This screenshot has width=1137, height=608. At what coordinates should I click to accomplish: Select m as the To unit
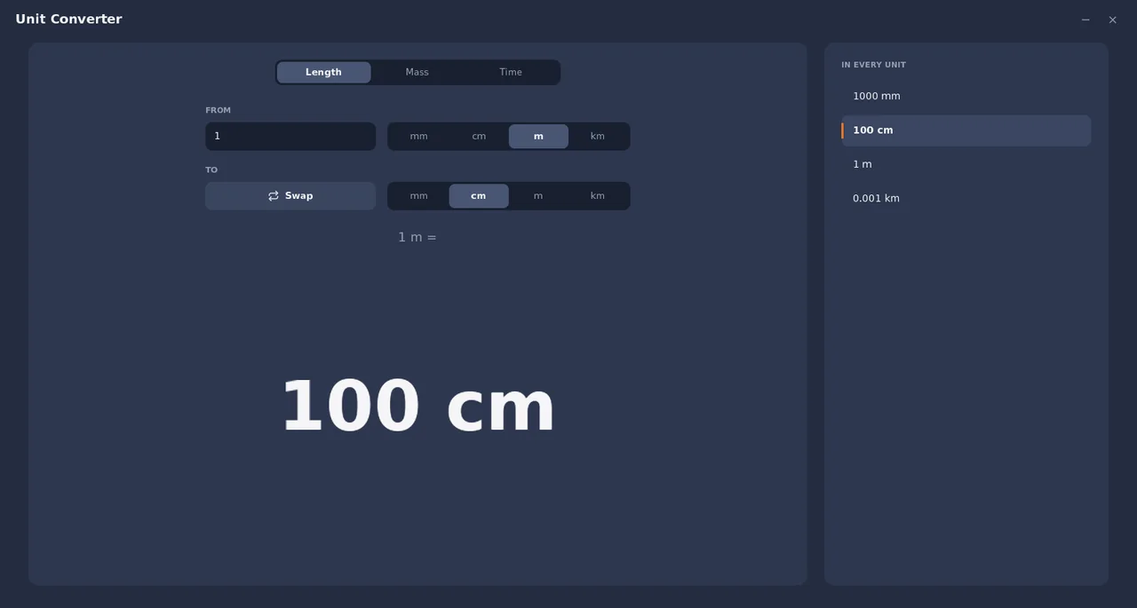tap(538, 195)
